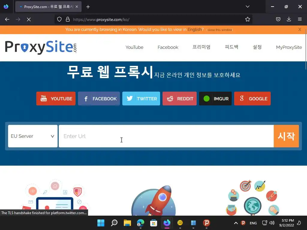The height and width of the screenshot is (230, 307).
Task: Dismiss the orange language banner X
Action: pos(300,30)
